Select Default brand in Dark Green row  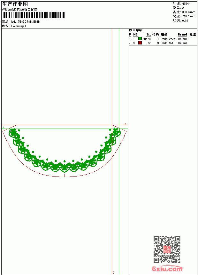coord(183,39)
